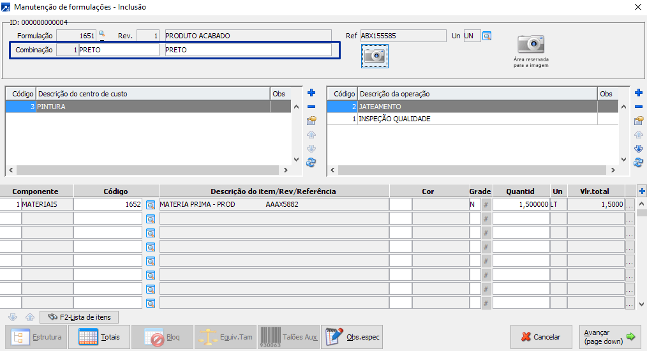Click the Combinação number field
Image resolution: width=647 pixels, height=351 pixels.
tap(67, 50)
